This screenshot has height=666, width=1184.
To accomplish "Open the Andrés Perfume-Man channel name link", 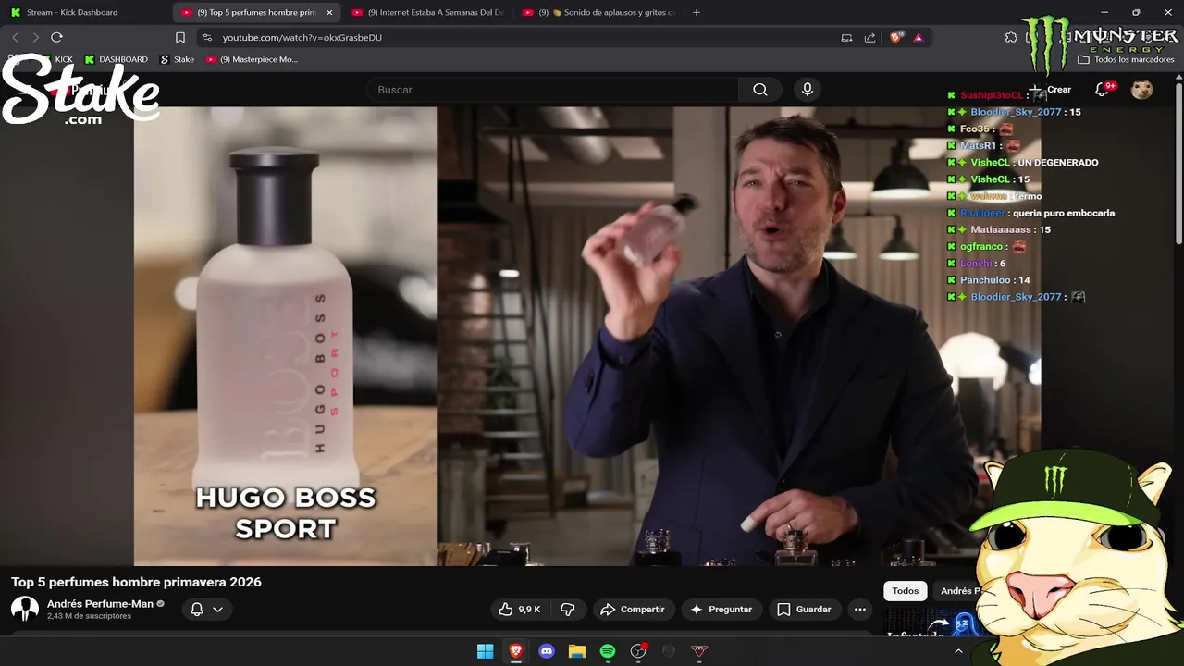I will click(100, 604).
